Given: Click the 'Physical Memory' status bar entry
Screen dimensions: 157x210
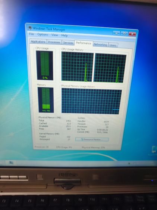Looking at the screenshot, I should click(x=93, y=148).
